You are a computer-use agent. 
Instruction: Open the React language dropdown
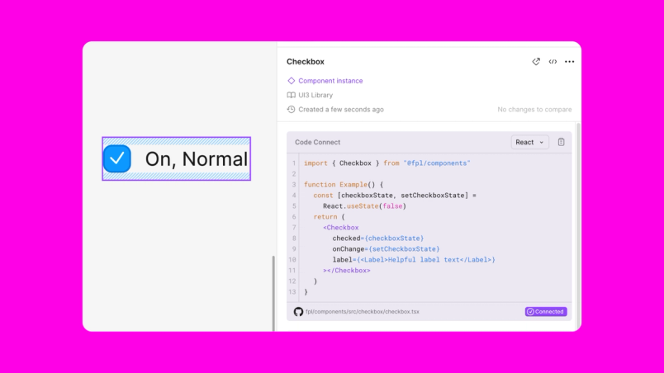pos(529,142)
